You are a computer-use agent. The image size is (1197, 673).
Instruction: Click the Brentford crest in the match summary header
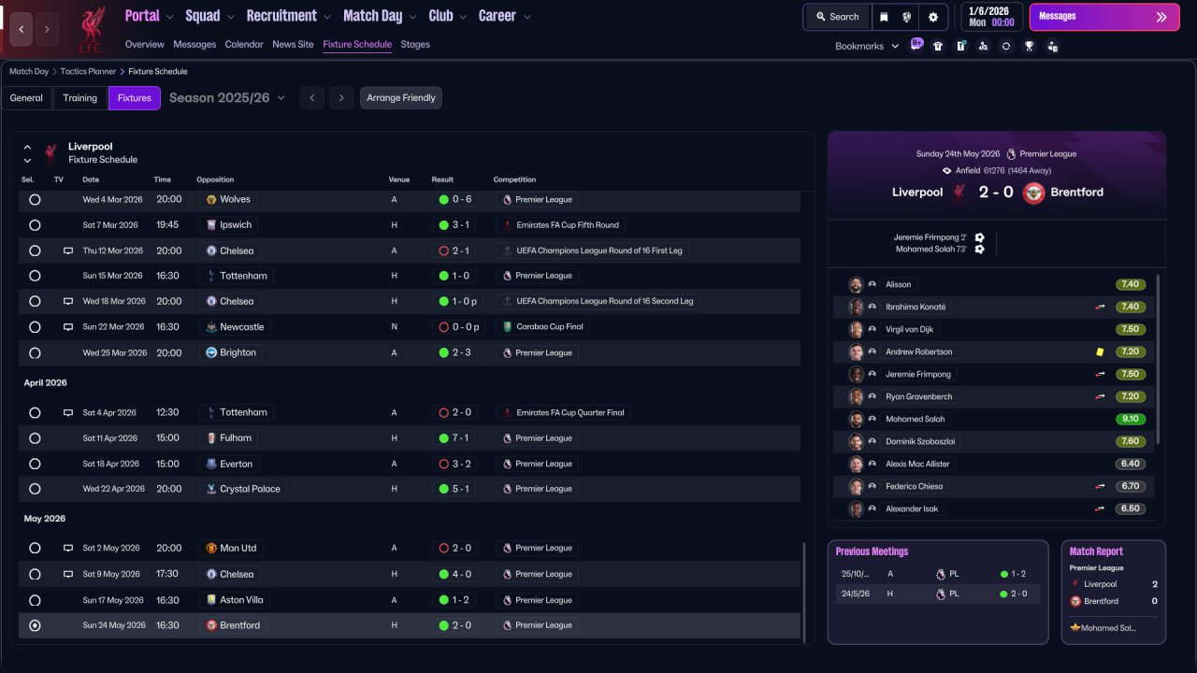pos(1033,193)
